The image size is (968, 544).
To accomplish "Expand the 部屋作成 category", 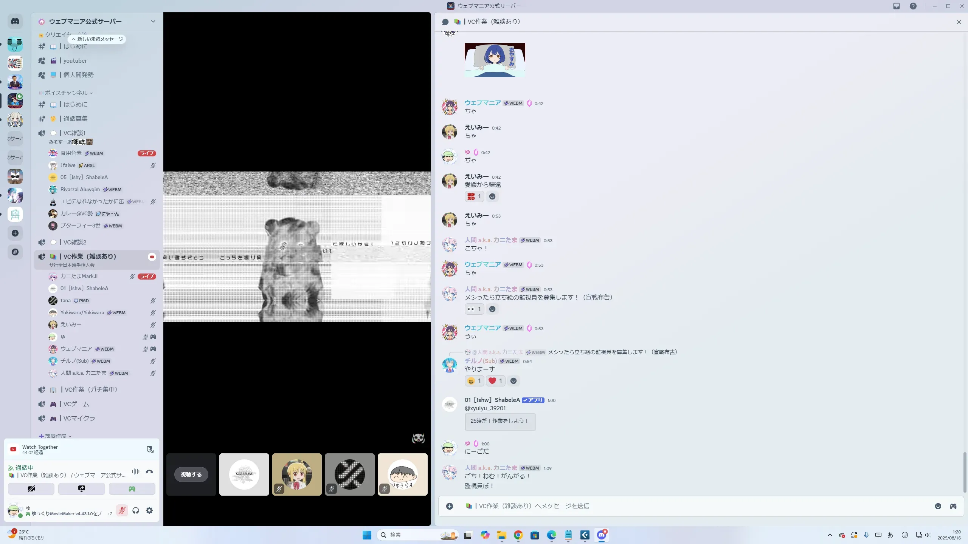I will (55, 436).
